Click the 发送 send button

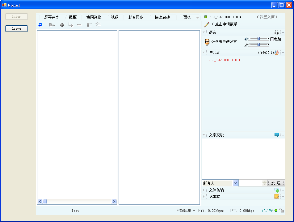[x=276, y=183]
